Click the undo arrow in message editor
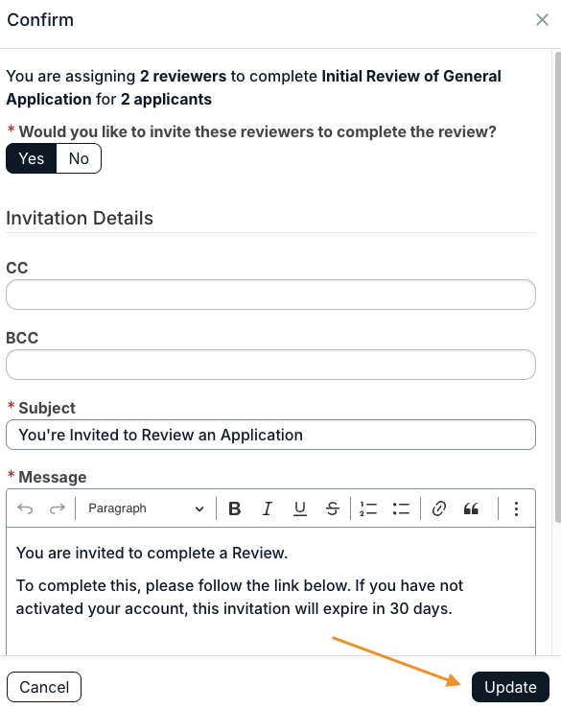 pos(25,508)
